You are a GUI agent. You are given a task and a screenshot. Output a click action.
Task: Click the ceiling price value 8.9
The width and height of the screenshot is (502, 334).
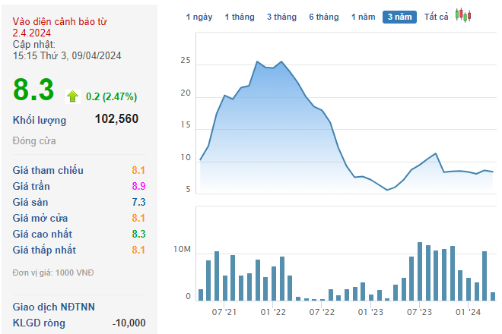[138, 186]
